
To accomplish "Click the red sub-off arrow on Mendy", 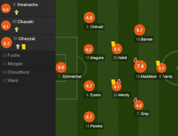I will point(119,81).
